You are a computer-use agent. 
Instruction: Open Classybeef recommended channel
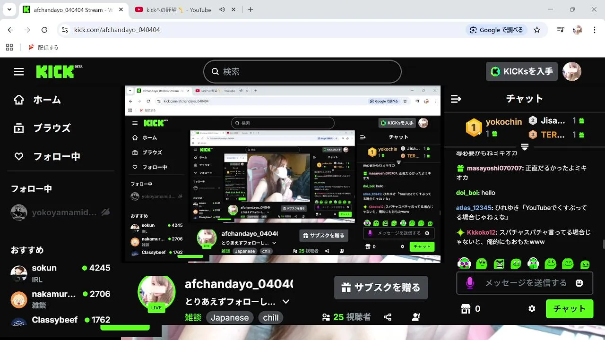(x=60, y=321)
